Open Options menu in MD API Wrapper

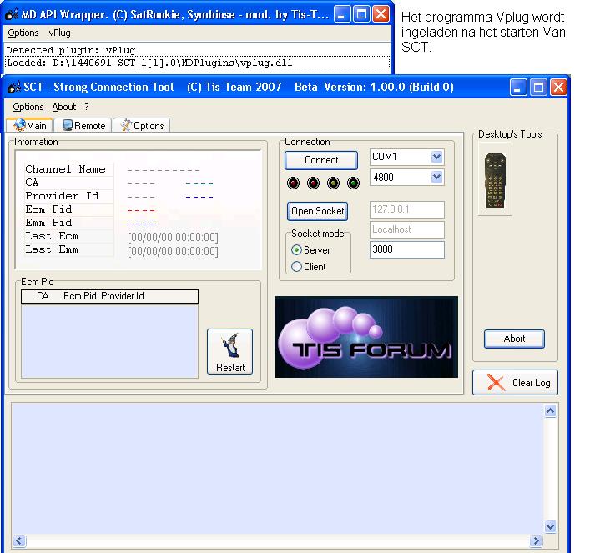[23, 33]
